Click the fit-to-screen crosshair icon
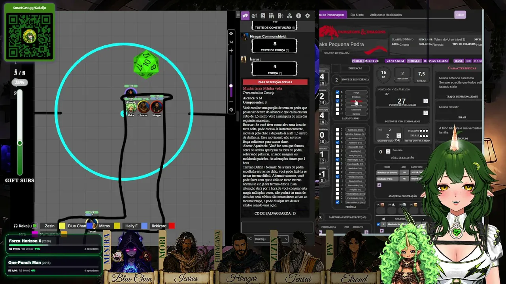The image size is (506, 284). (x=231, y=110)
